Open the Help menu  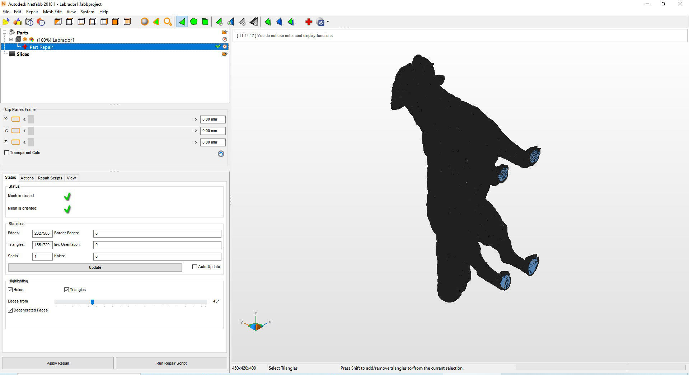(104, 12)
